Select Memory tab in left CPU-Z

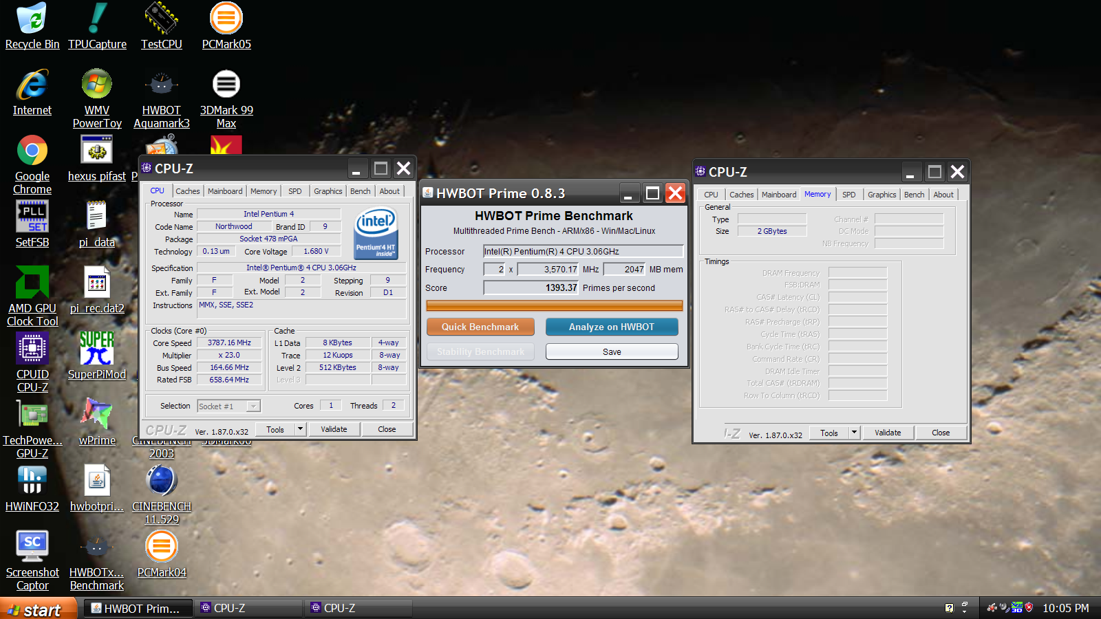pos(264,191)
